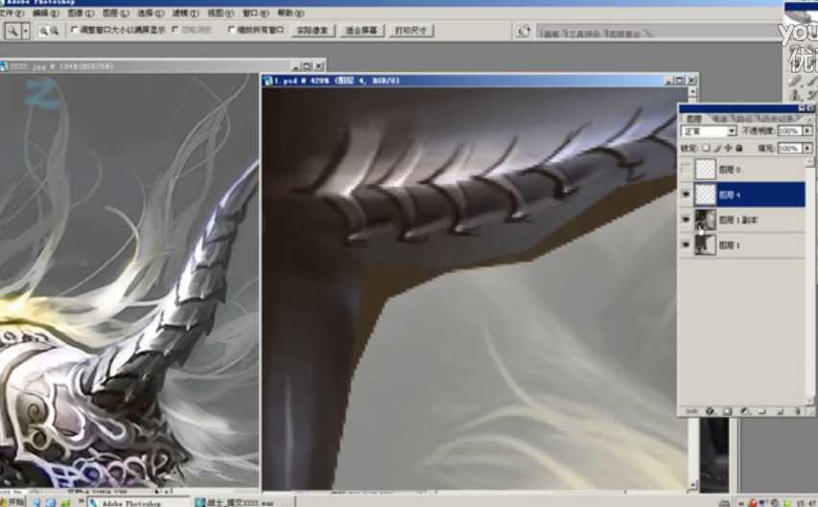Screen dimensions: 818x507
Task: Toggle lock transparent pixels
Action: 706,149
